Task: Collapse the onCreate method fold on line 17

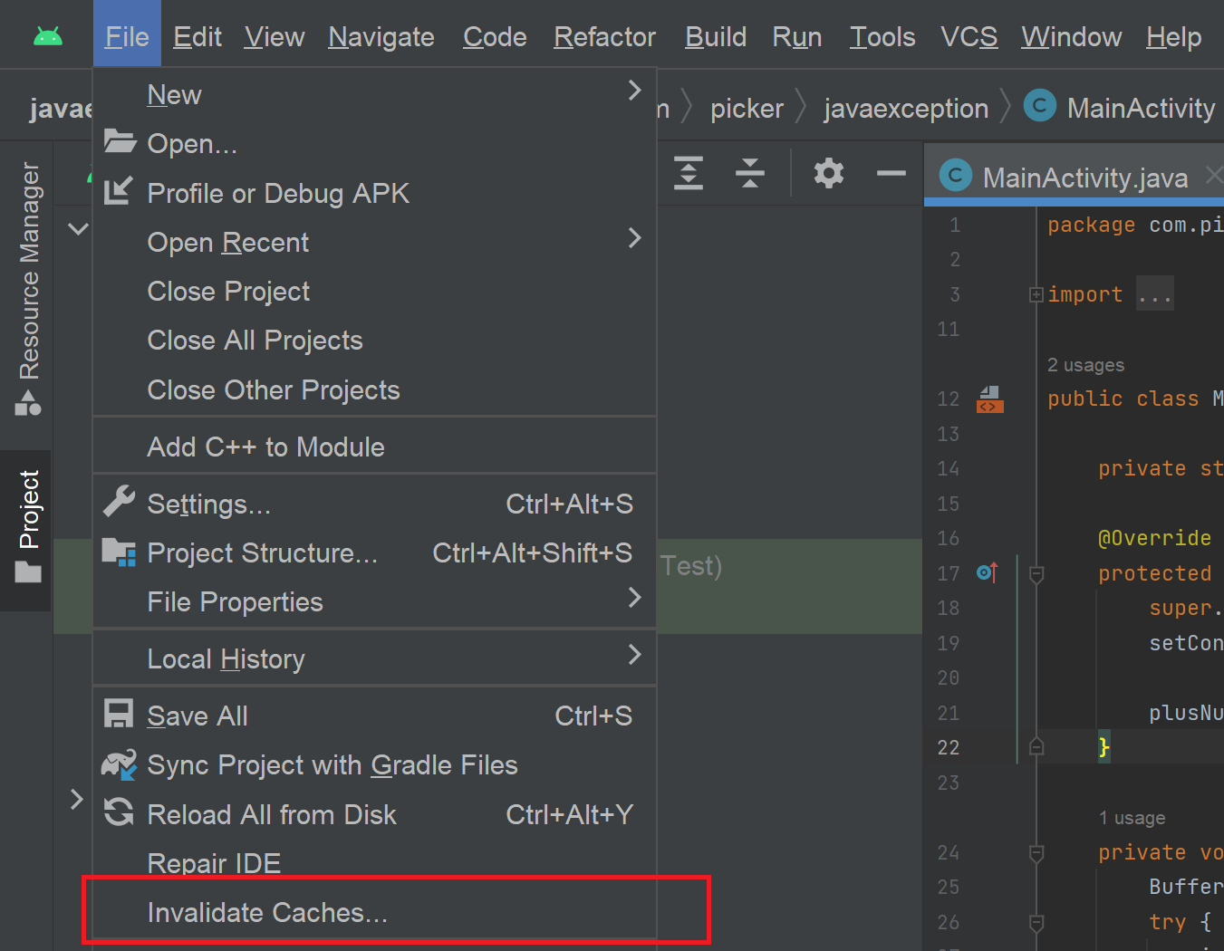Action: tap(1036, 573)
